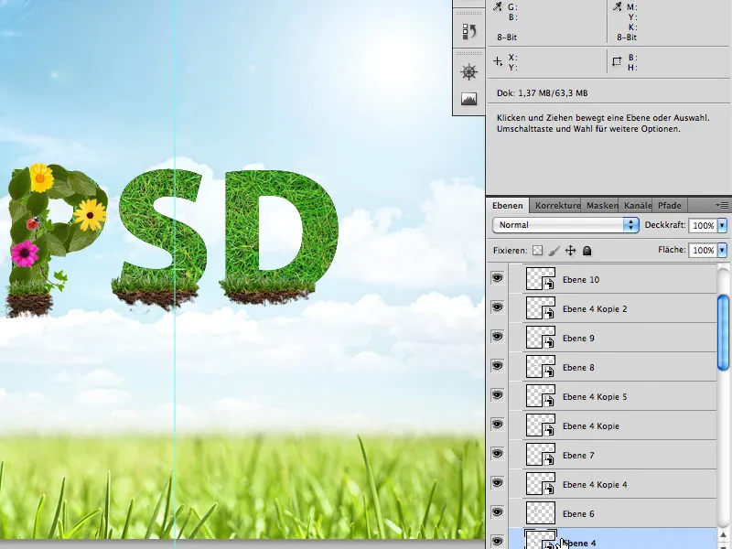This screenshot has height=549, width=732.
Task: Toggle visibility of Ebene 8
Action: point(499,367)
